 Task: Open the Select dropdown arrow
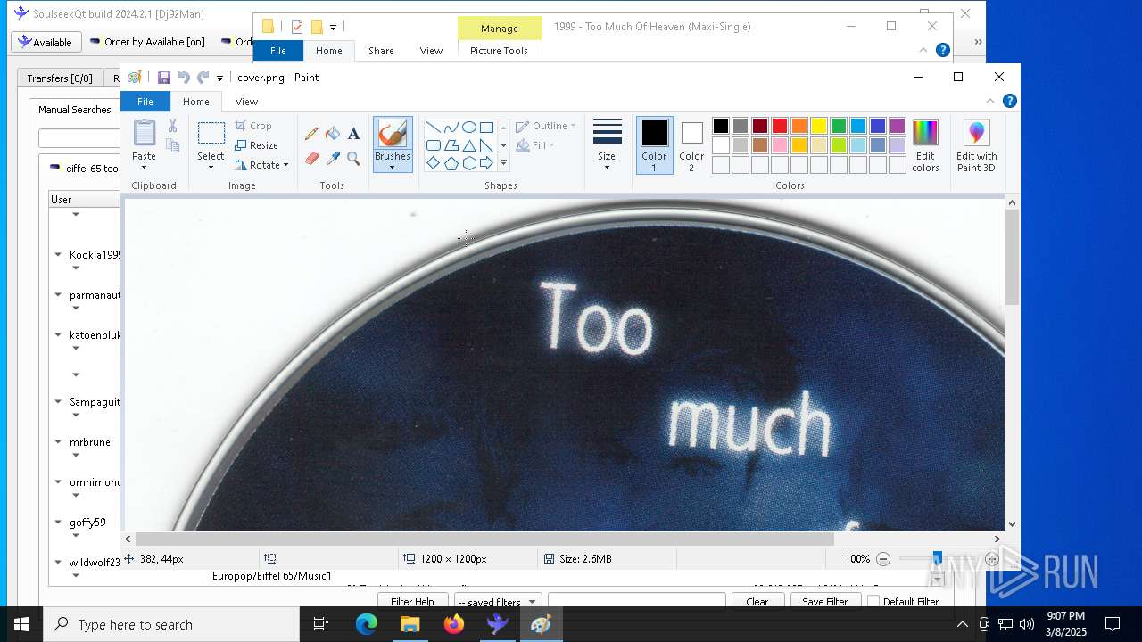[x=211, y=168]
